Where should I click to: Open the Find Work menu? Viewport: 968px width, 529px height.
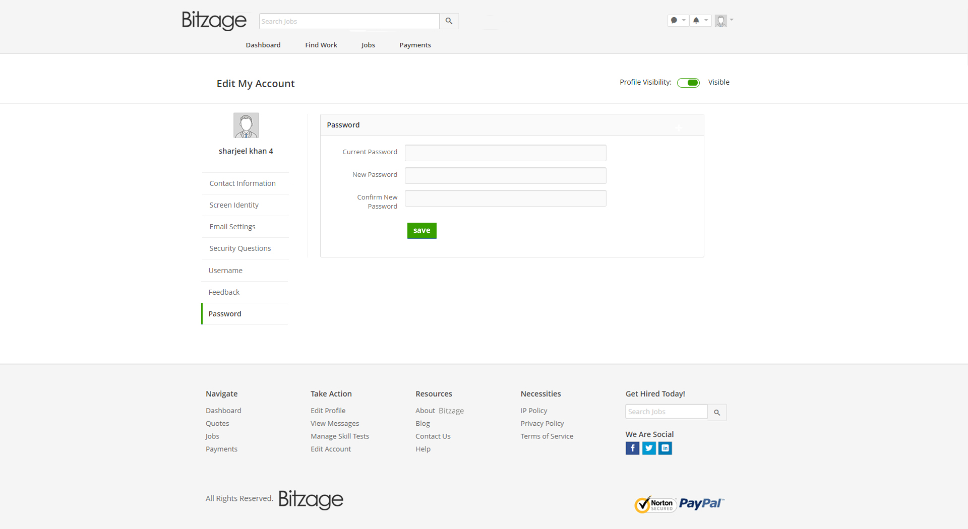click(x=321, y=45)
